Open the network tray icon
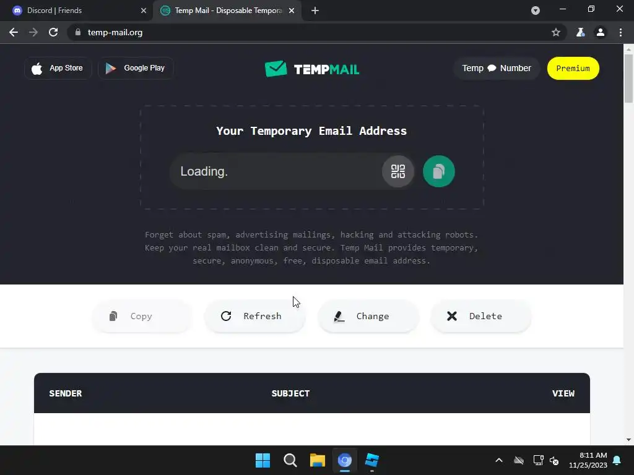The width and height of the screenshot is (634, 475). pyautogui.click(x=538, y=460)
